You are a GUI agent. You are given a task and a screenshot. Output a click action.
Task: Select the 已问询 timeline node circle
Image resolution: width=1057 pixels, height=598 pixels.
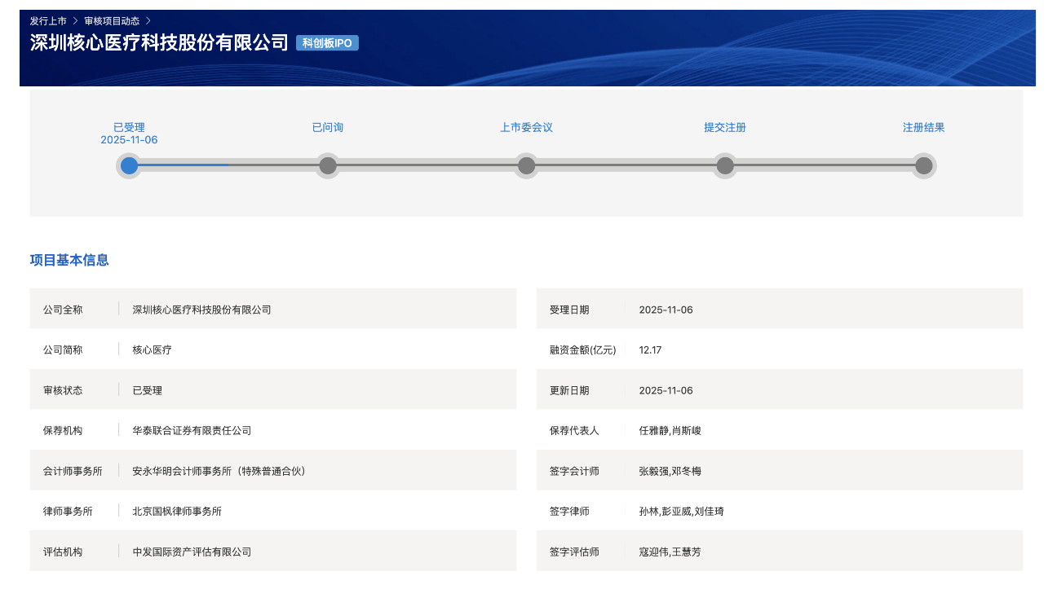[328, 165]
